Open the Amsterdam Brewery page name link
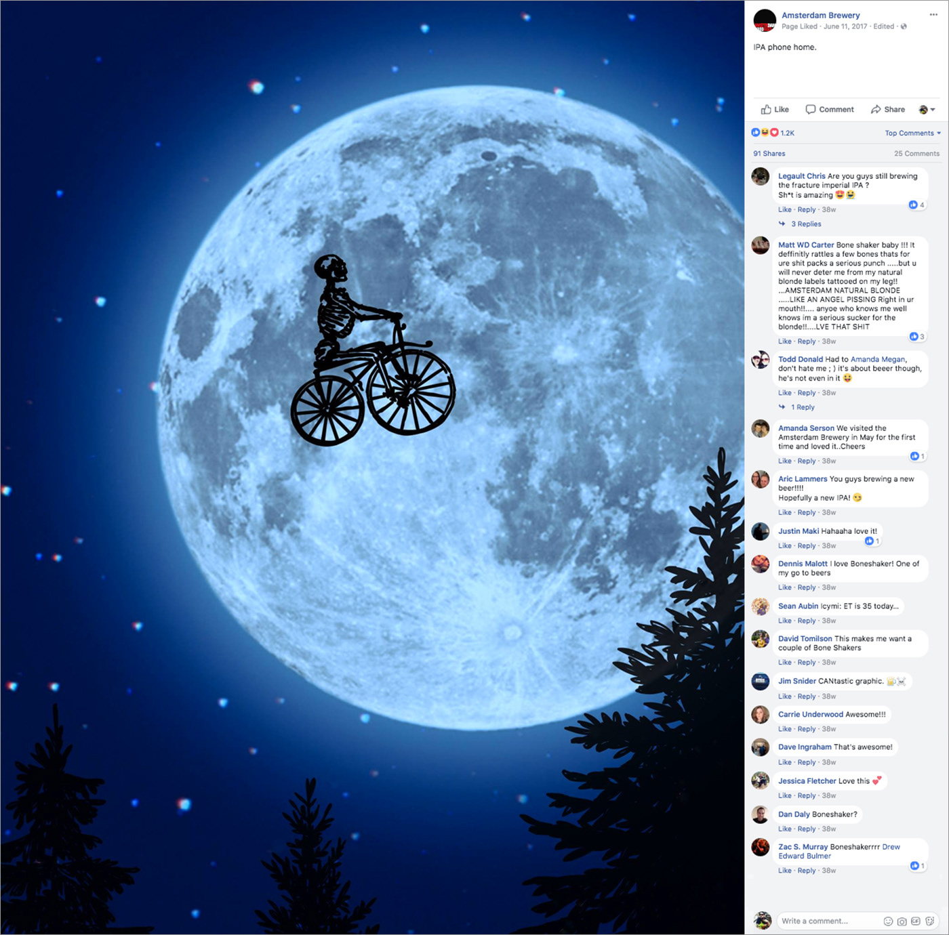Viewport: 949px width, 935px height. click(820, 15)
